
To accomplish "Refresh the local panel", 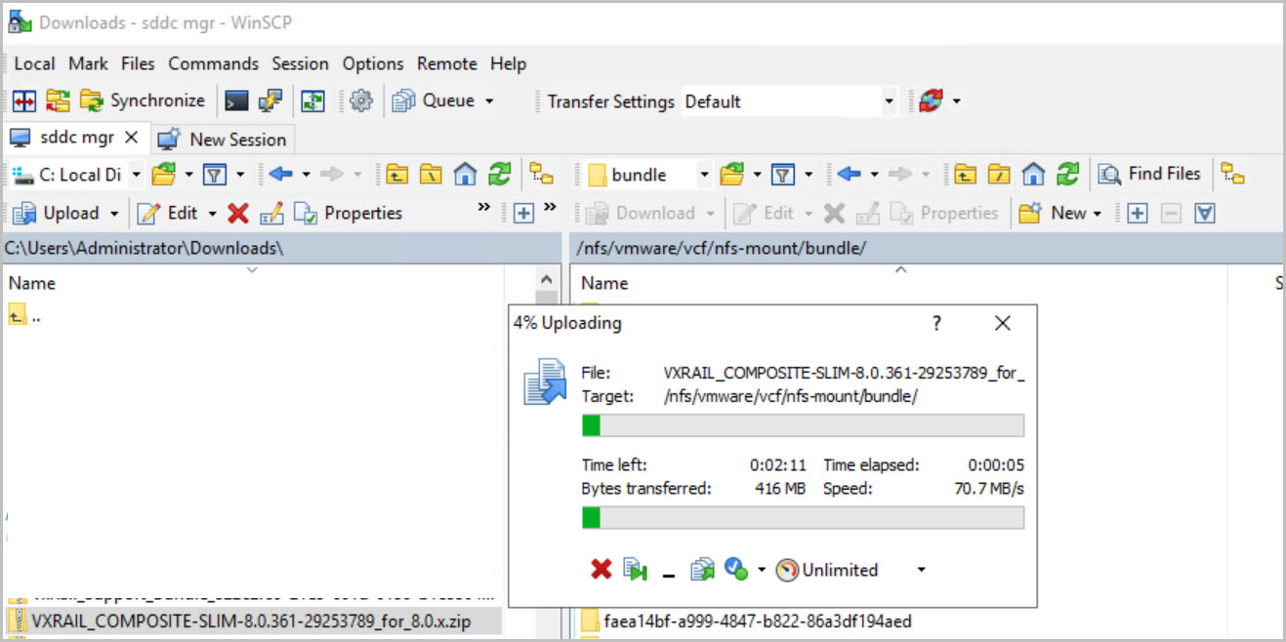I will (x=500, y=175).
